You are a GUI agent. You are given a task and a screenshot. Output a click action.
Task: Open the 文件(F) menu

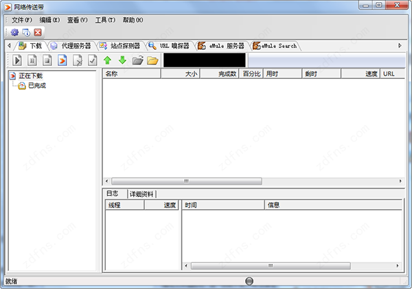click(x=22, y=20)
